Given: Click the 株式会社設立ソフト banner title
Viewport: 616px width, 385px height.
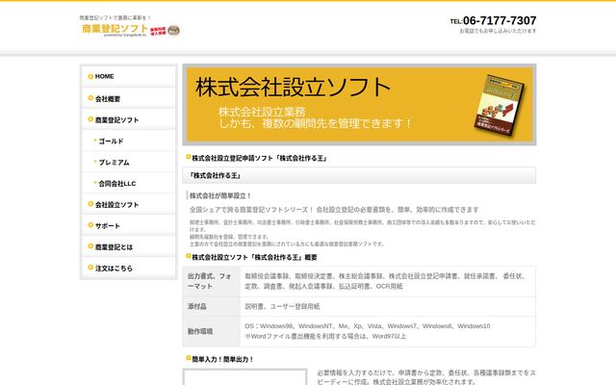Looking at the screenshot, I should [x=293, y=87].
